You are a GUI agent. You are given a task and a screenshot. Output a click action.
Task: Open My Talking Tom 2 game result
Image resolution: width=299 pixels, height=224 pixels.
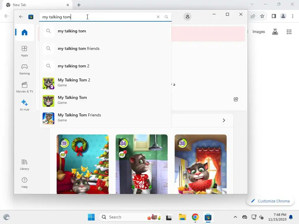click(x=105, y=83)
